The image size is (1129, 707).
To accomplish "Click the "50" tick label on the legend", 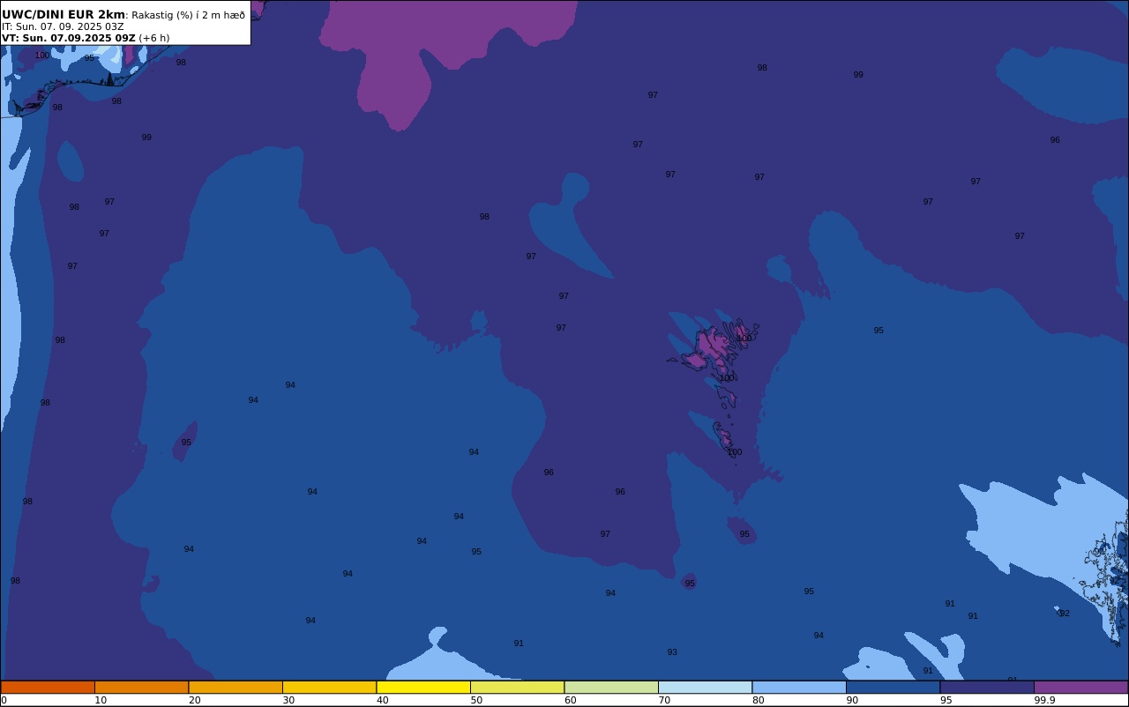I will coord(476,700).
